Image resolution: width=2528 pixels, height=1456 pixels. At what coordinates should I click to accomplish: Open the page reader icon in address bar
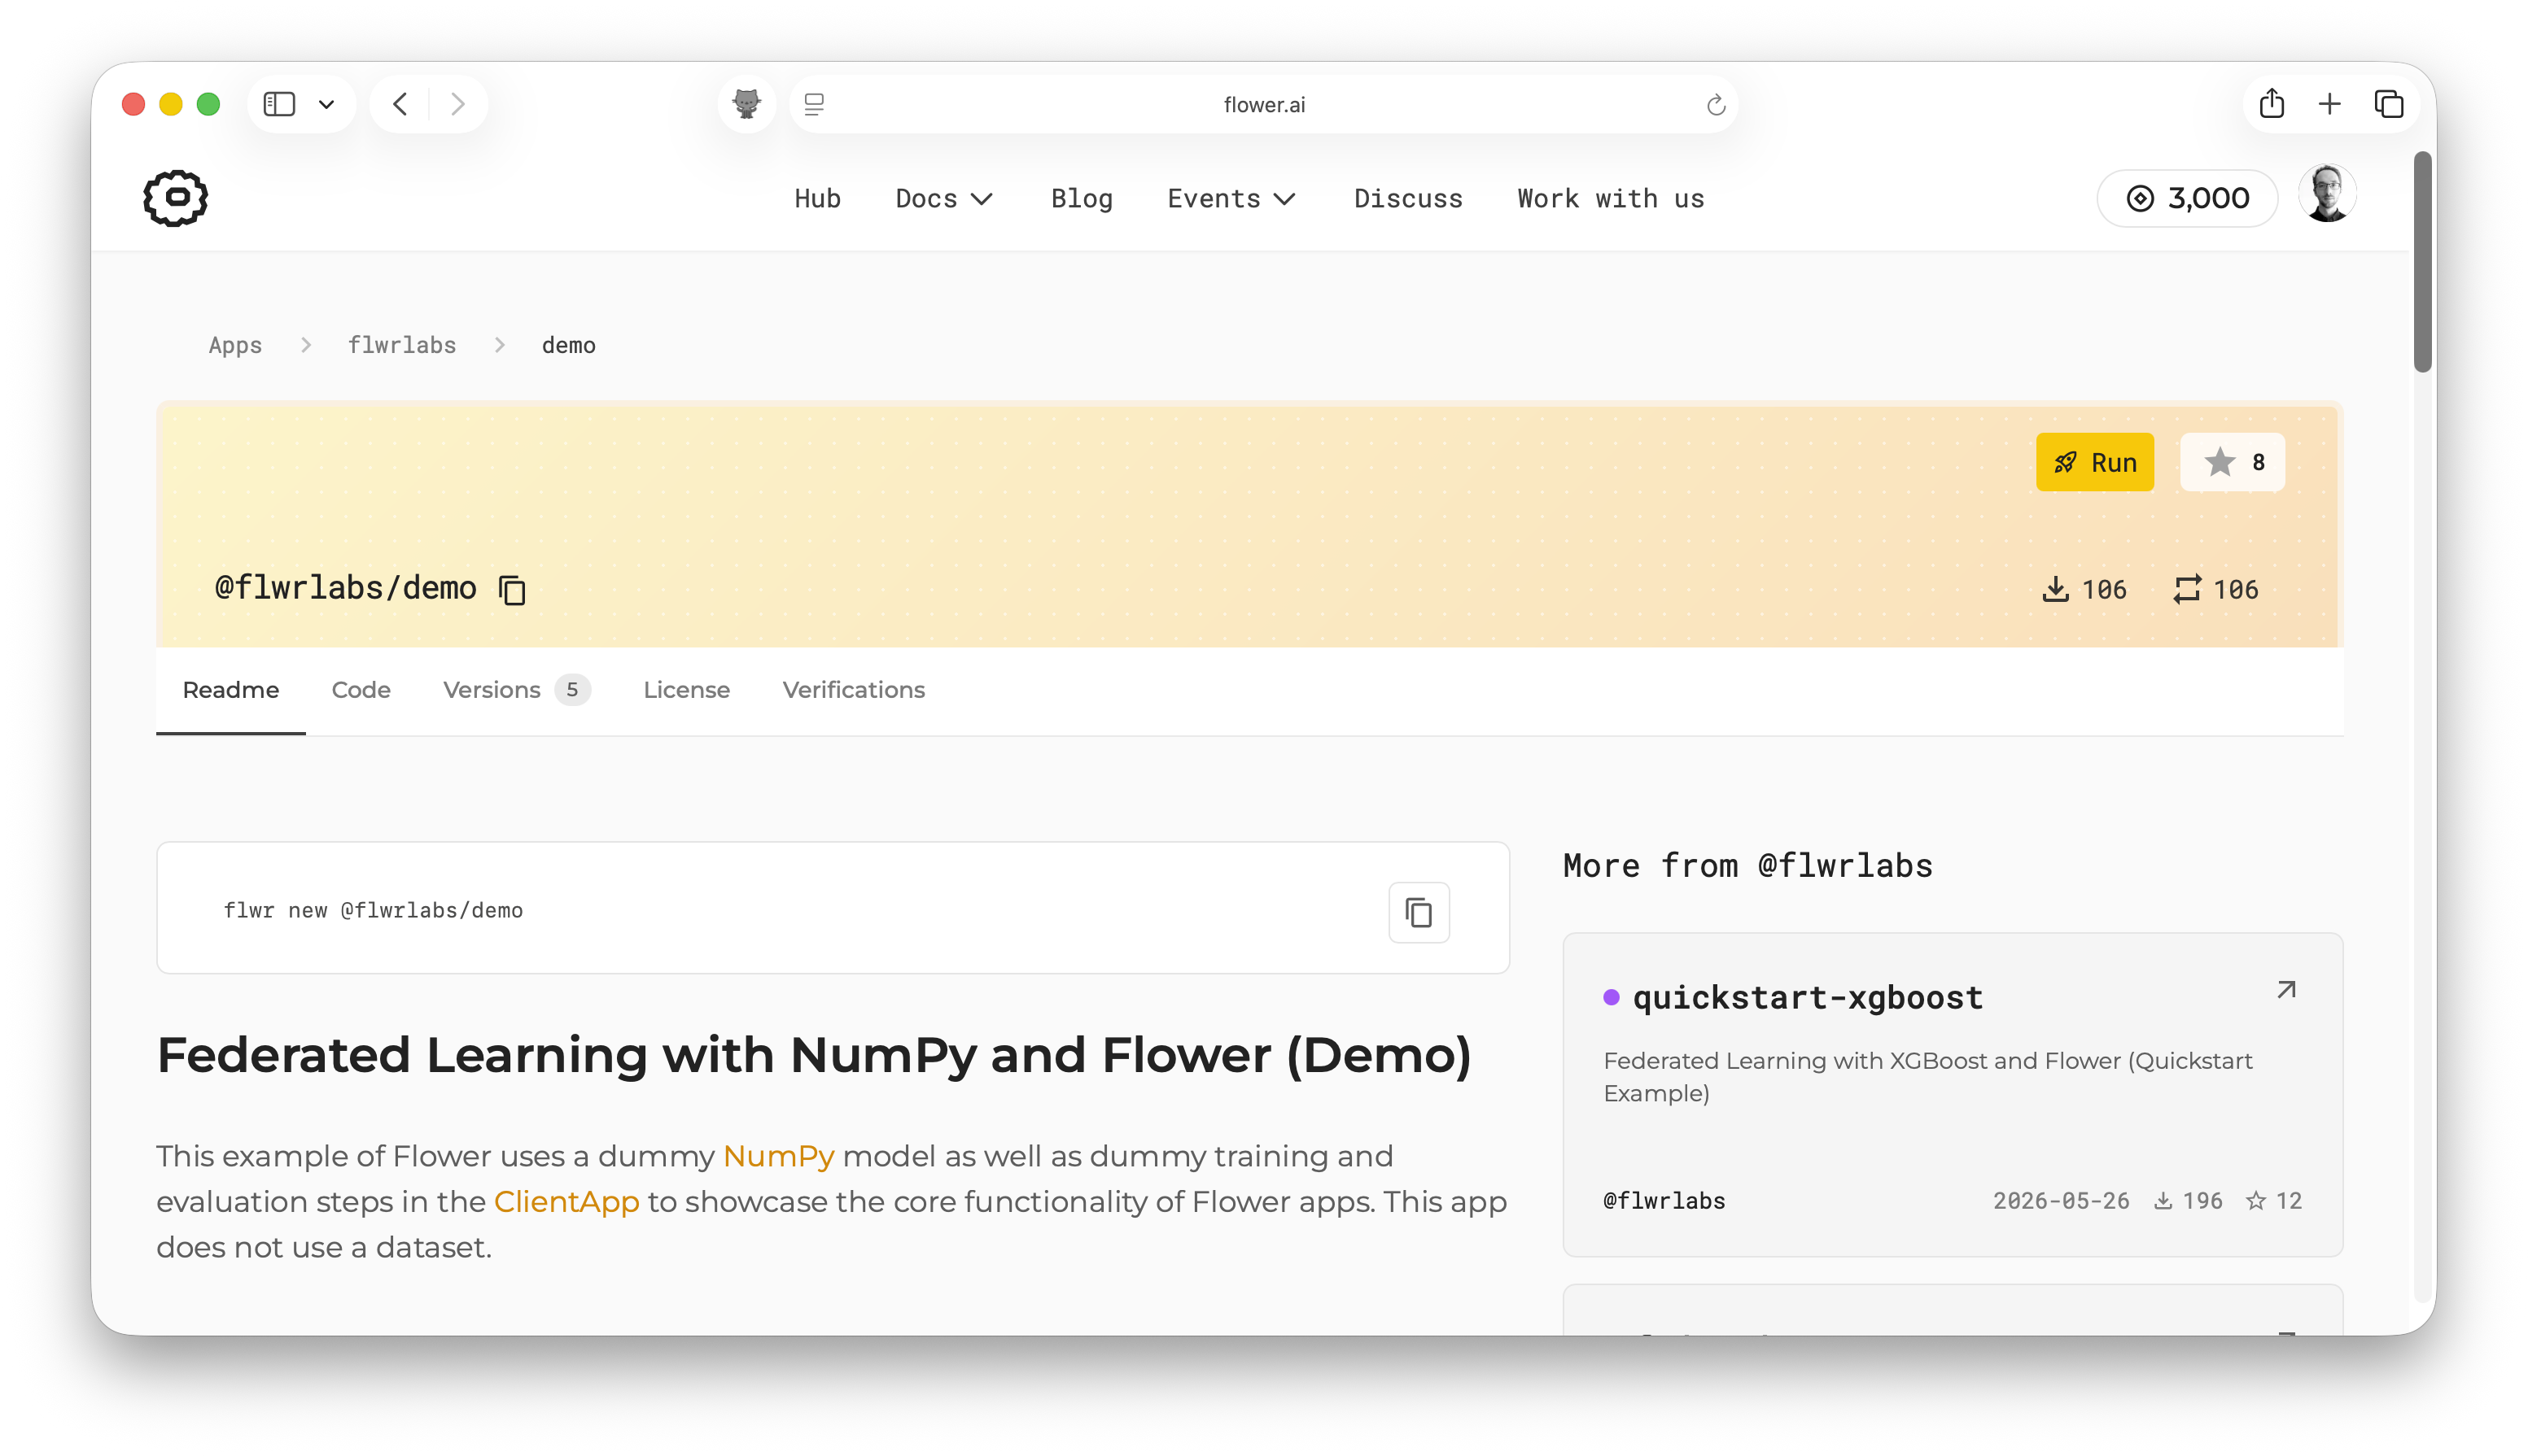[x=815, y=104]
